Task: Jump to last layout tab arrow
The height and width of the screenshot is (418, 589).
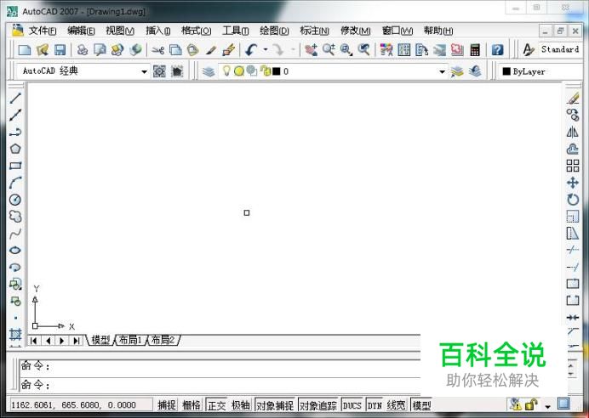Action: [x=77, y=341]
